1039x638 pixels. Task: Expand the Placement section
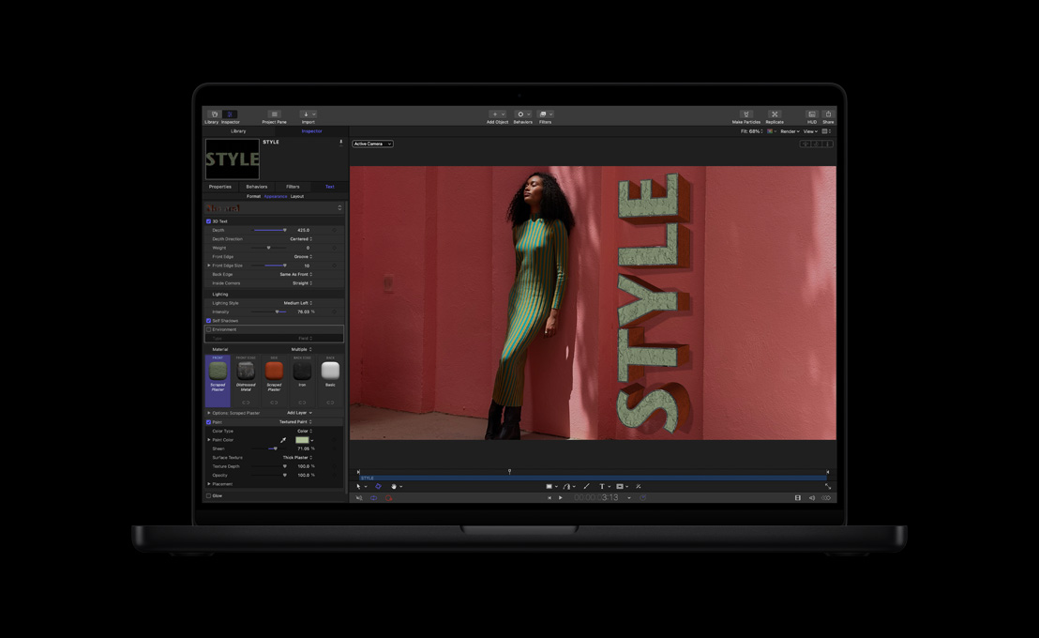208,484
